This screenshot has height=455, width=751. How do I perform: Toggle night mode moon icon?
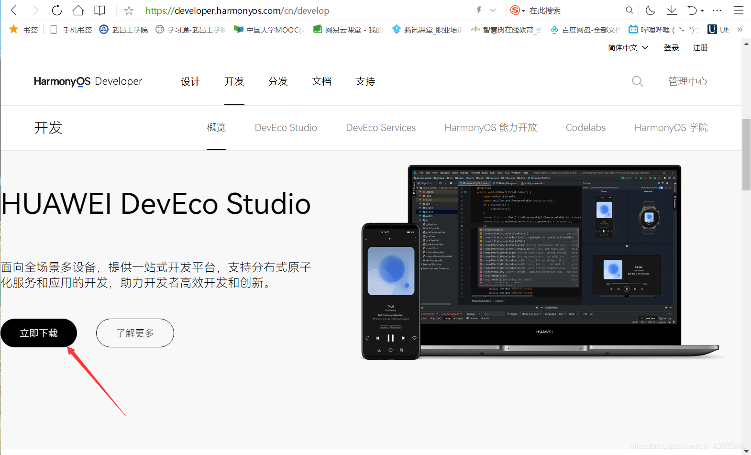(x=650, y=10)
